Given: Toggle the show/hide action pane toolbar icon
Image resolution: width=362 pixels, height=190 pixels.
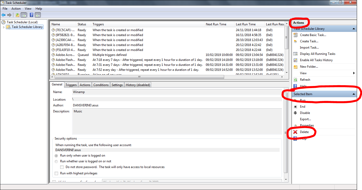Looking at the screenshot, I should (38, 15).
